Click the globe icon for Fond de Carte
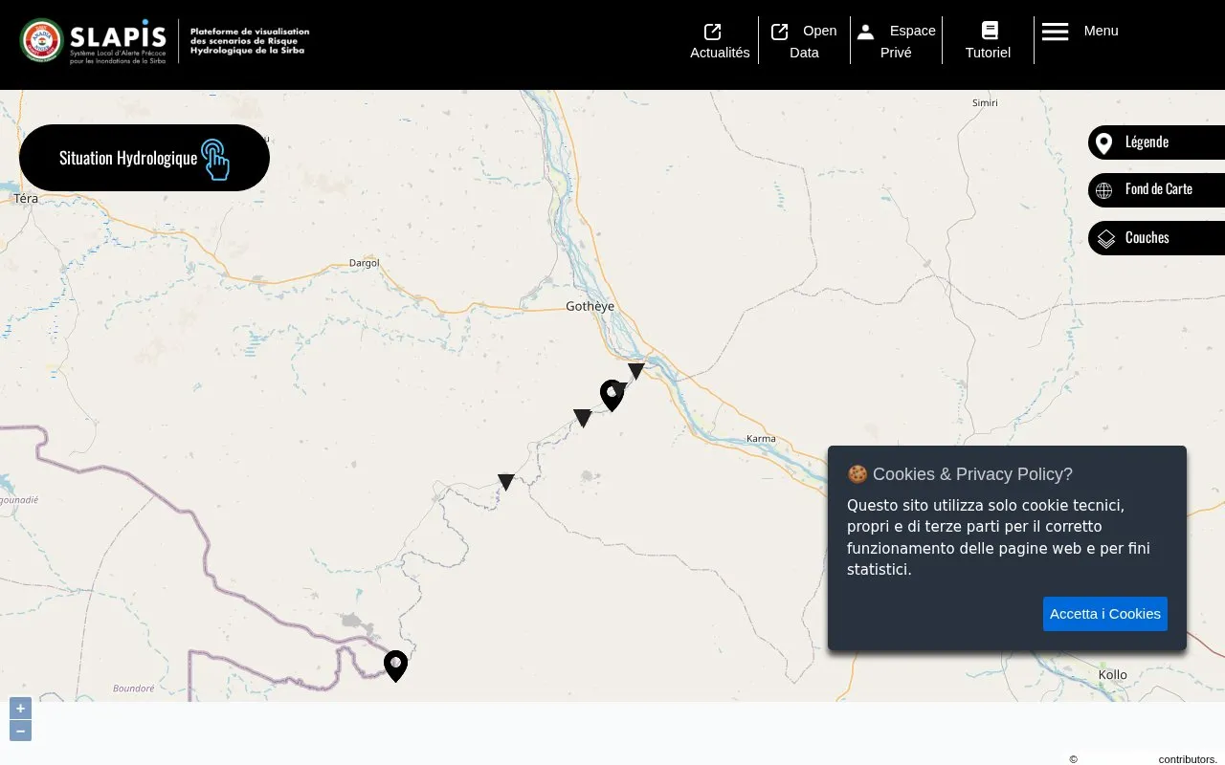 coord(1103,190)
